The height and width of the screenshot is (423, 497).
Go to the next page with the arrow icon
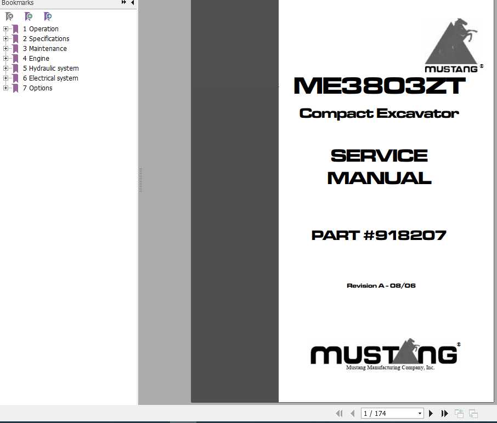[x=431, y=413]
